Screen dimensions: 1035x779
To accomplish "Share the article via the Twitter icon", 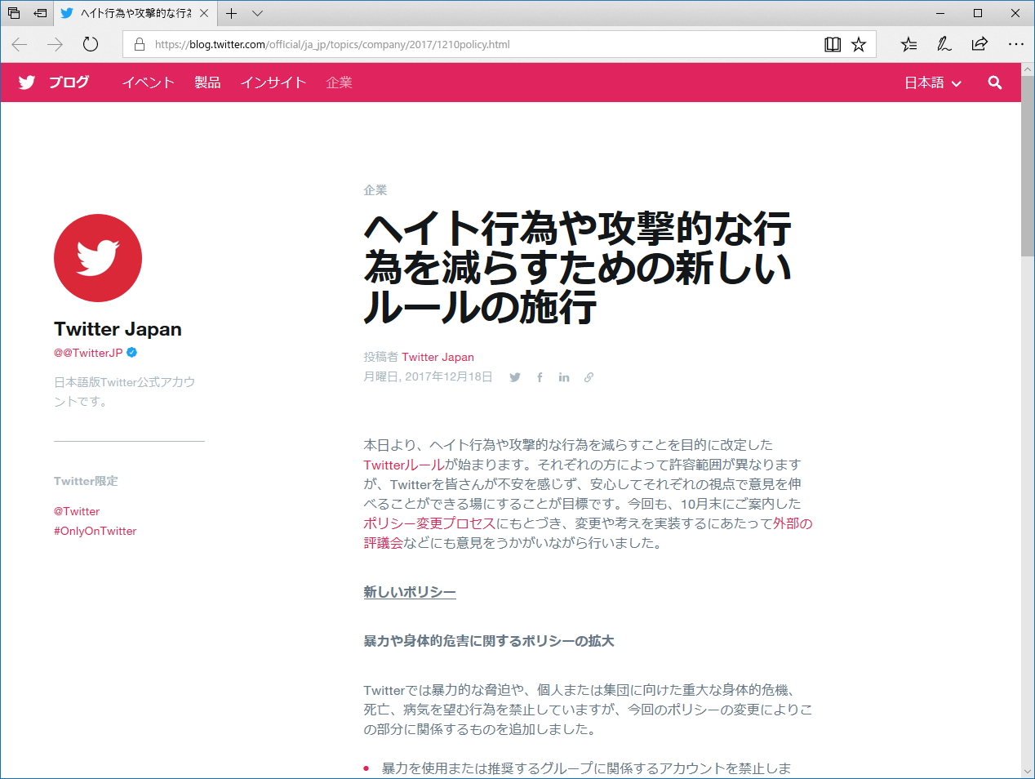I will [515, 376].
